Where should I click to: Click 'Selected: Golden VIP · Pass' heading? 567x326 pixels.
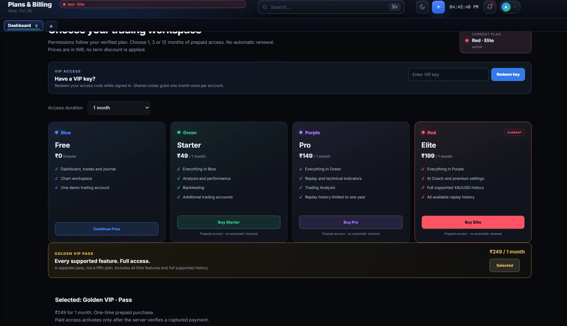(x=93, y=300)
